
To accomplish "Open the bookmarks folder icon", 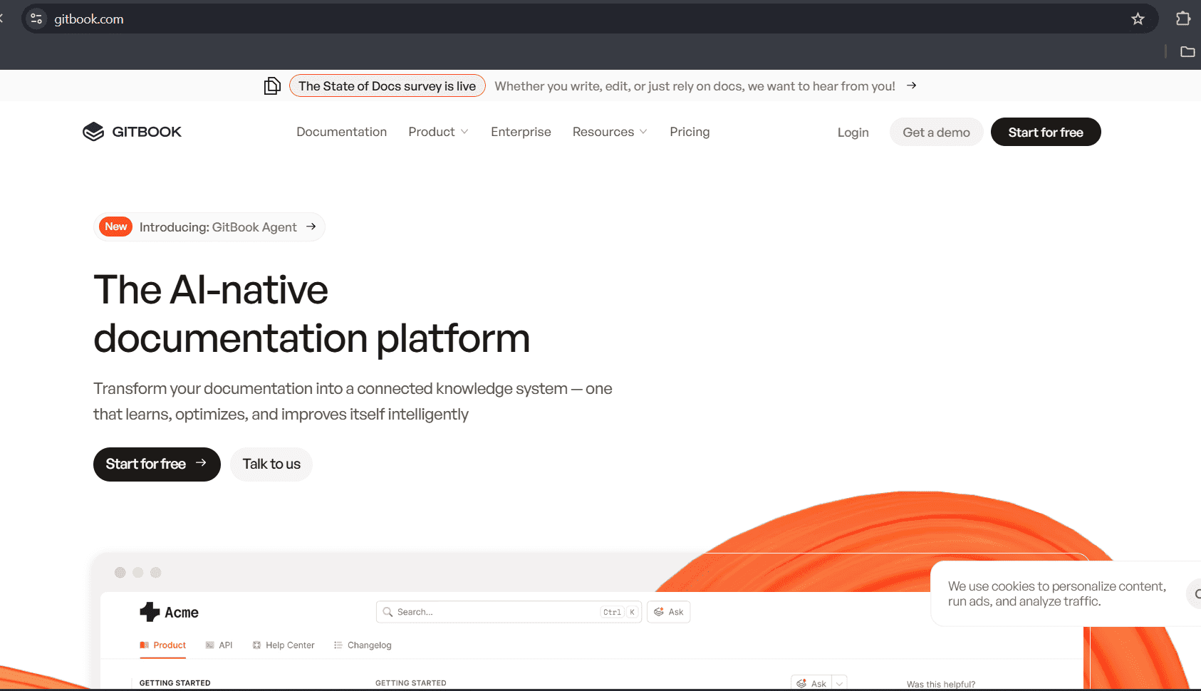I will [1187, 51].
